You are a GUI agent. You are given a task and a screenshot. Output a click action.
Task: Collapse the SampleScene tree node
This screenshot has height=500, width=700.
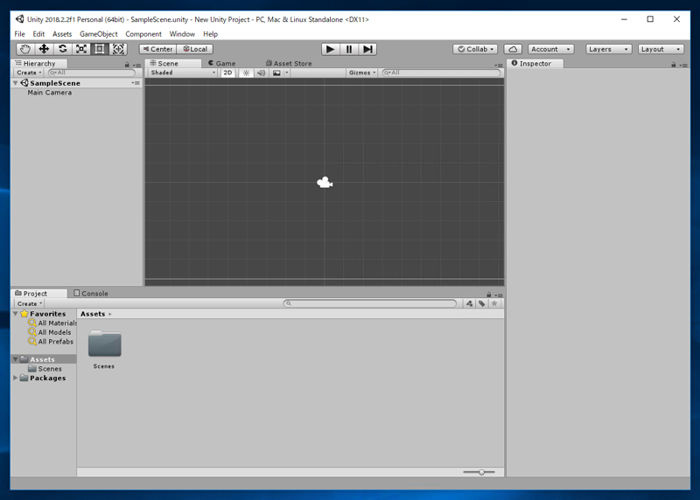point(16,83)
